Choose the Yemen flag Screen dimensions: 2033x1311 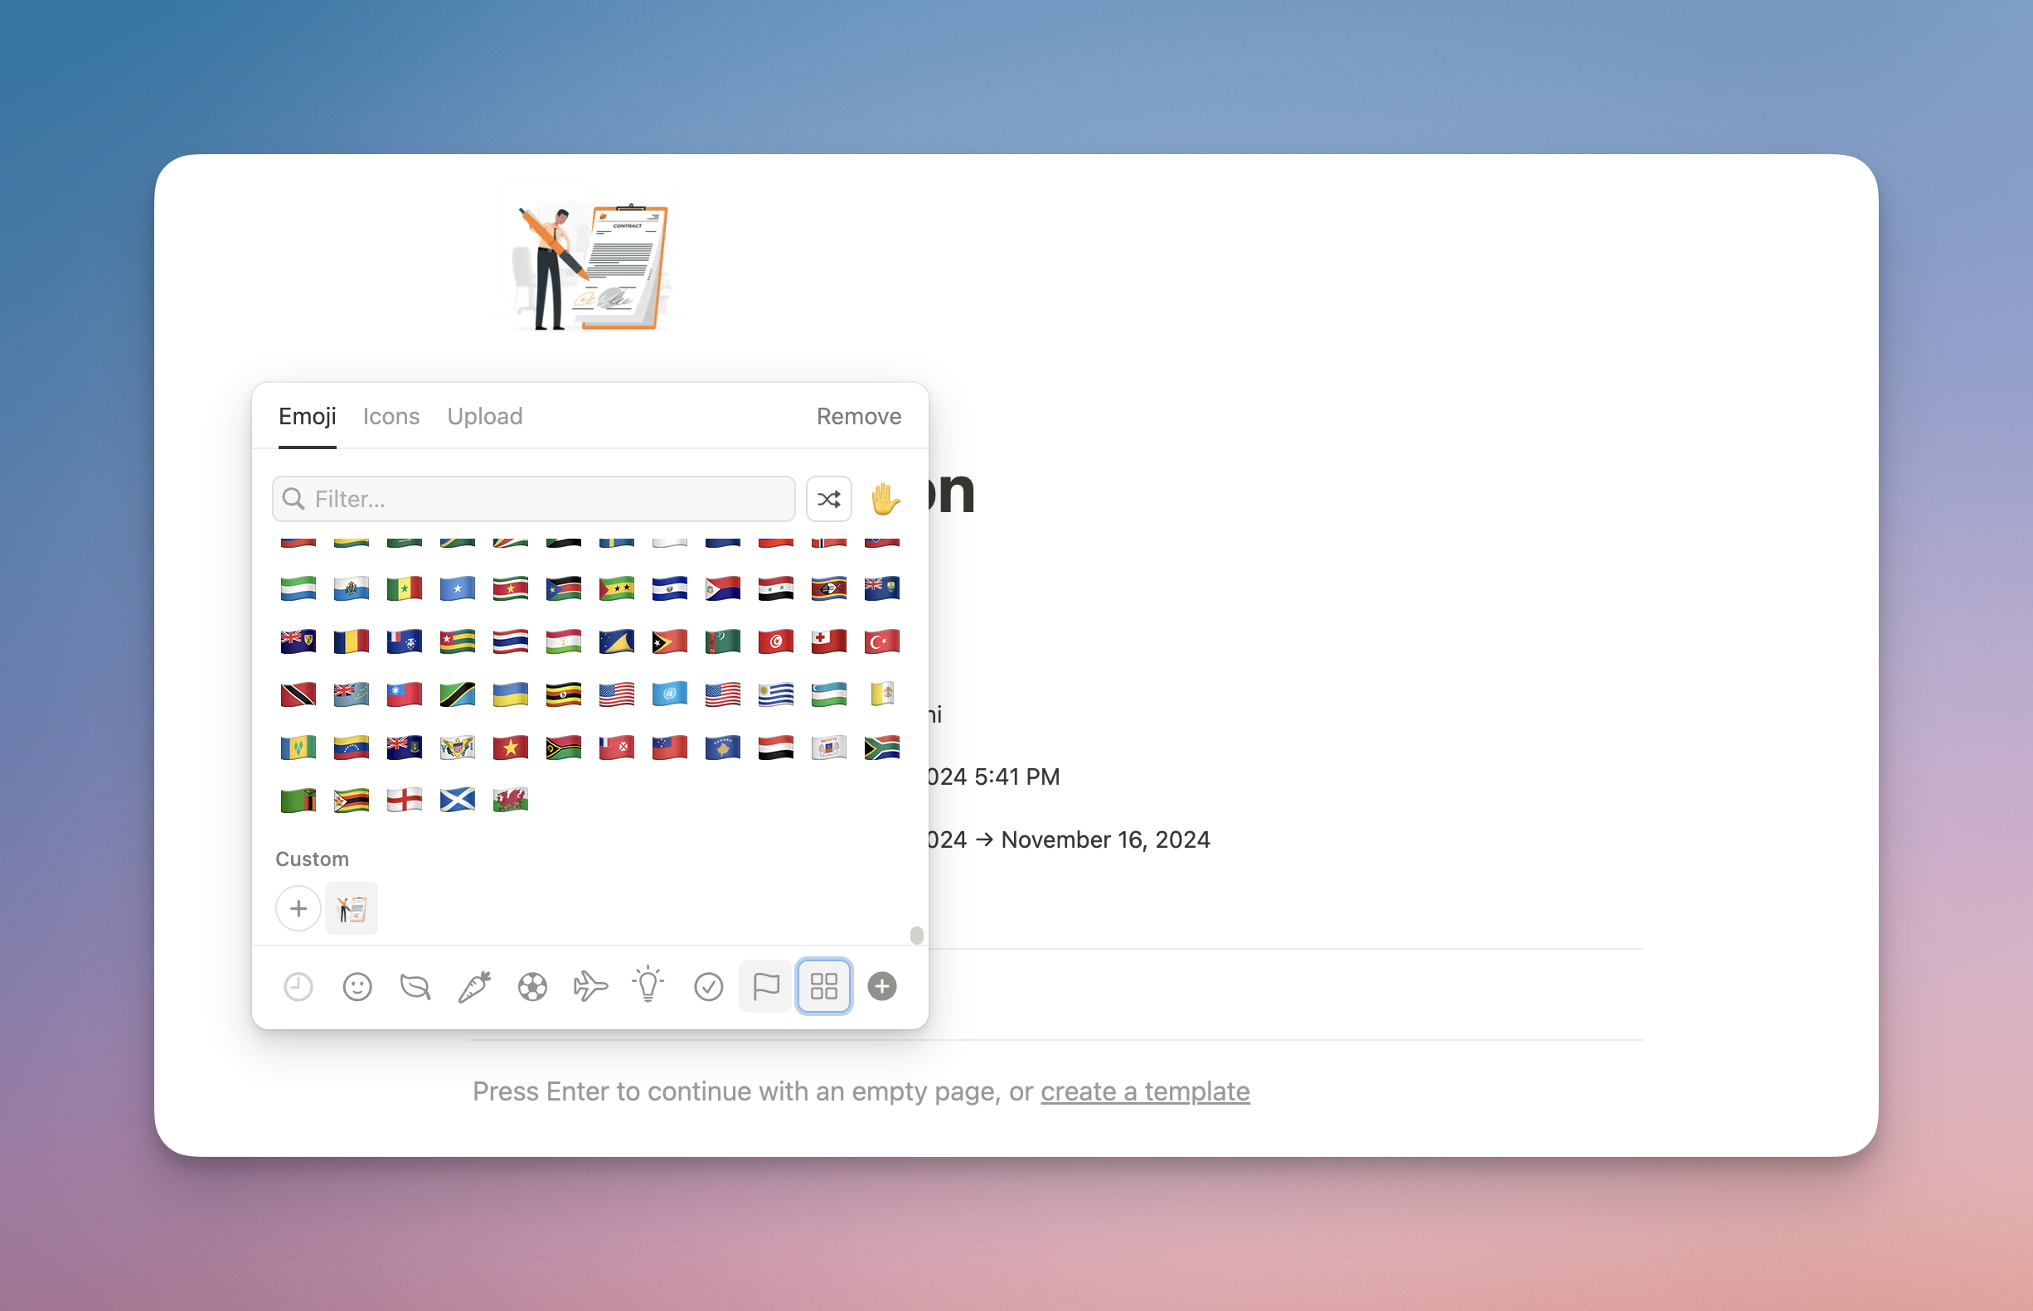[776, 747]
